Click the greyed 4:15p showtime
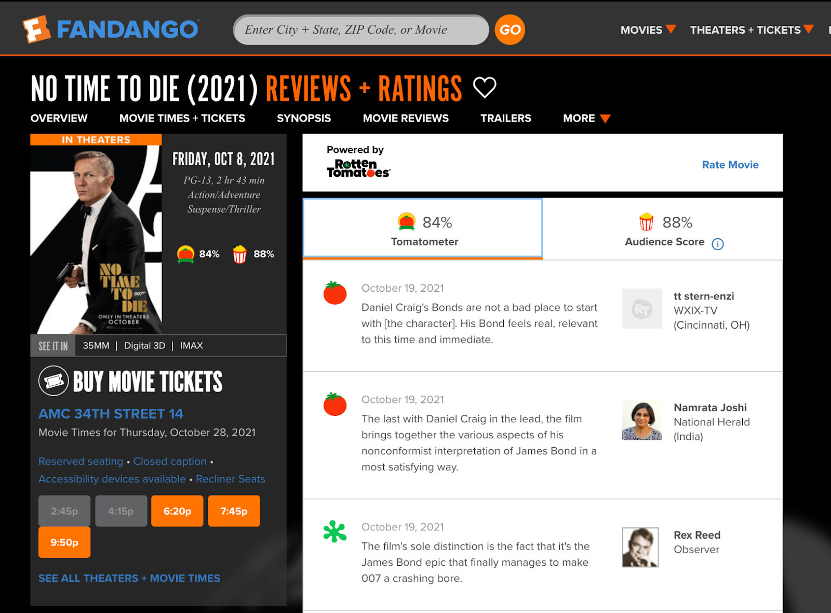Viewport: 831px width, 613px height. pyautogui.click(x=121, y=511)
